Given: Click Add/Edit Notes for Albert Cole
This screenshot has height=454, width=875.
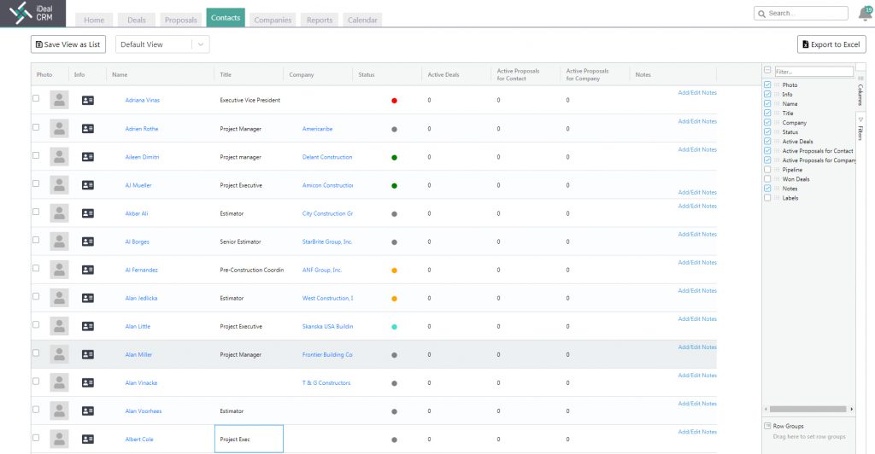Looking at the screenshot, I should pos(697,432).
